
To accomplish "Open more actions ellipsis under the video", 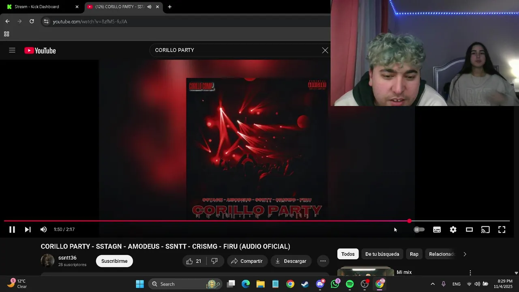I will click(x=323, y=261).
